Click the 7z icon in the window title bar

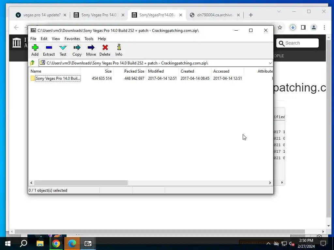click(x=33, y=30)
